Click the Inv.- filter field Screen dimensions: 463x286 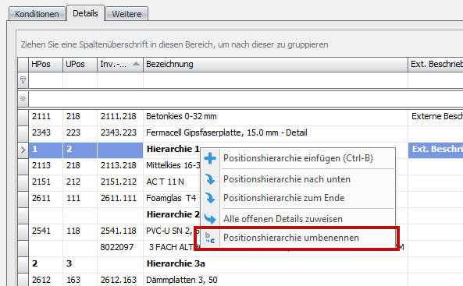tap(120, 80)
